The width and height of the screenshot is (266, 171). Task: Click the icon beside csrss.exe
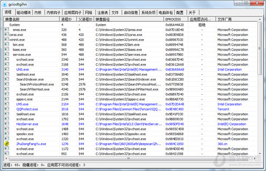[x=7, y=35]
